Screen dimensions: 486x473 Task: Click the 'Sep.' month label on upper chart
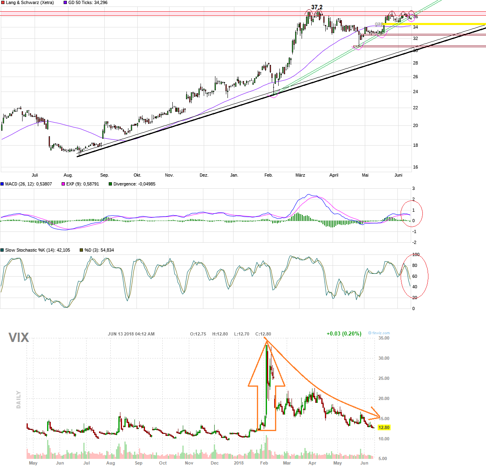click(x=105, y=175)
